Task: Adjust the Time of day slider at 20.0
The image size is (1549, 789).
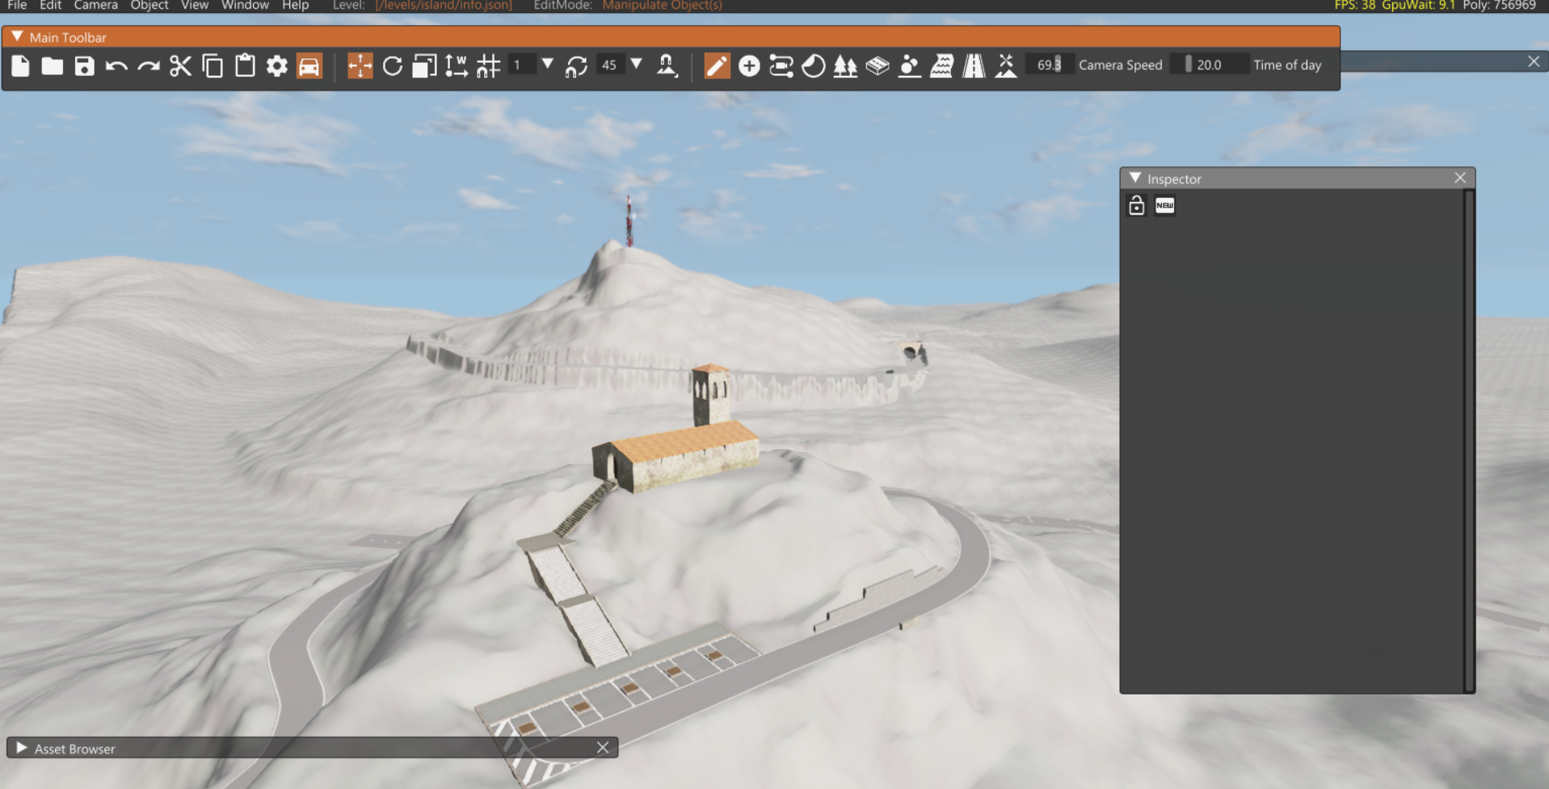Action: coord(1209,65)
